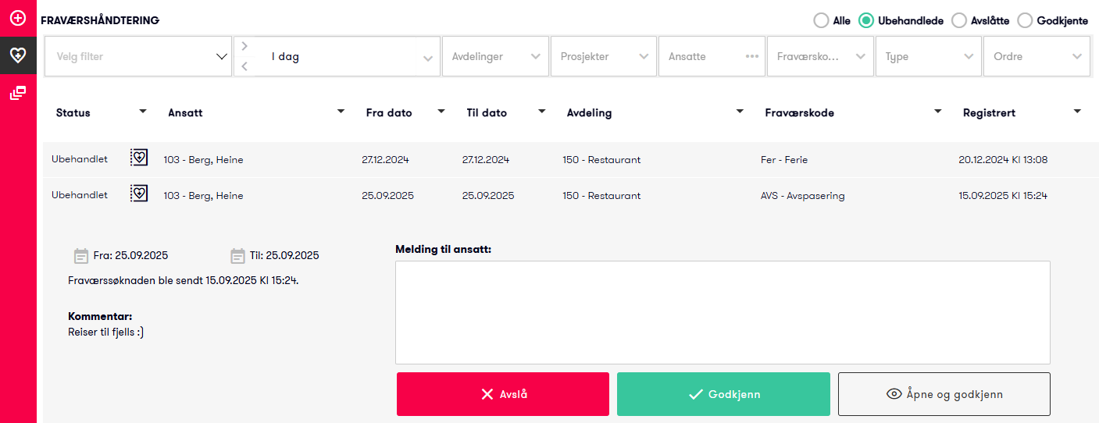The height and width of the screenshot is (423, 1099).
Task: Click the Melding til ansatt text box
Action: coord(723,312)
